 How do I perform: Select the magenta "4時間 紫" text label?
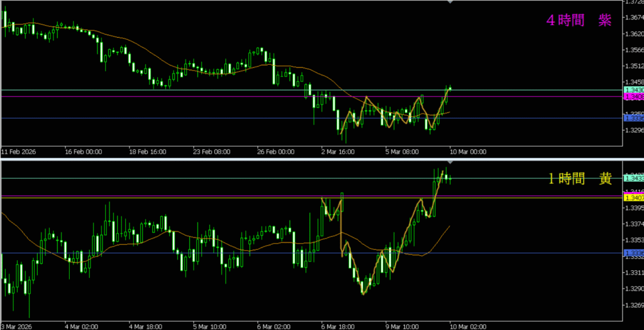(x=578, y=21)
